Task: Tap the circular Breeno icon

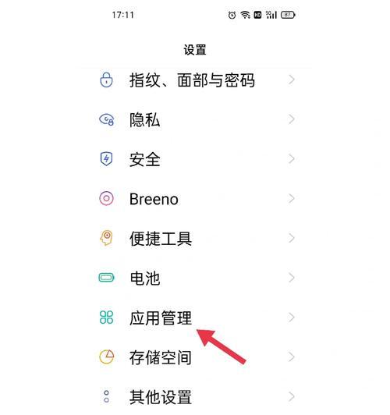Action: point(106,198)
